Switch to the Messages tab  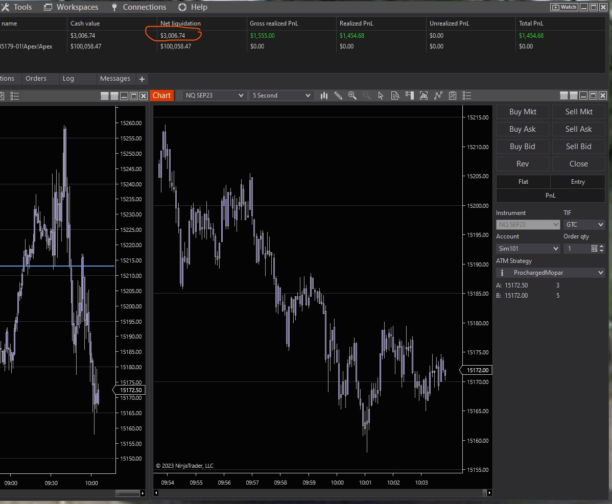115,79
